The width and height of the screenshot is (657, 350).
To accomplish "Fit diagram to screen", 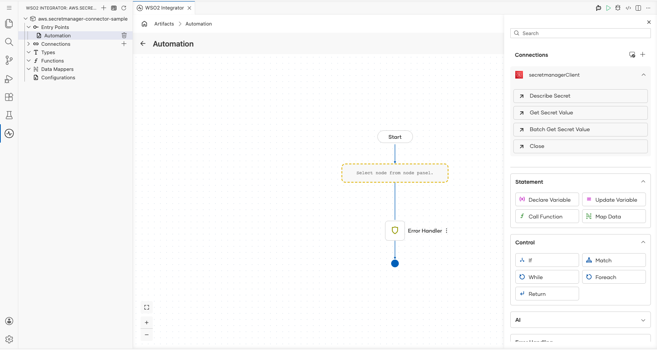I will (x=147, y=307).
